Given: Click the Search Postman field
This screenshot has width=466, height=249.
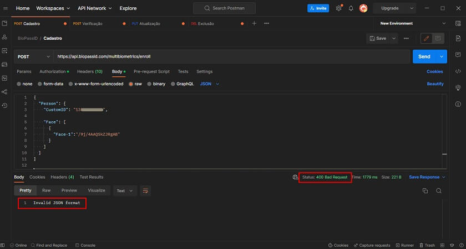Looking at the screenshot, I should (x=224, y=8).
